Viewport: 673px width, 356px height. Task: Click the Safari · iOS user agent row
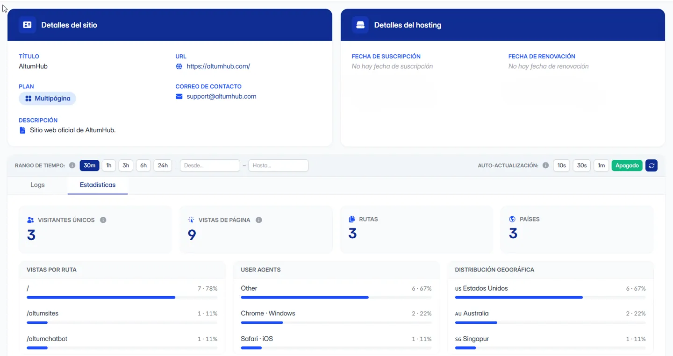(x=336, y=342)
